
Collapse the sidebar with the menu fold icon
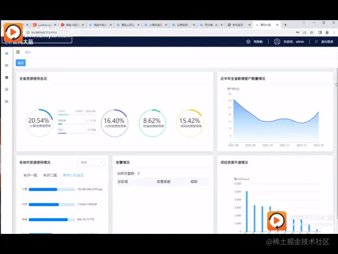[18, 52]
